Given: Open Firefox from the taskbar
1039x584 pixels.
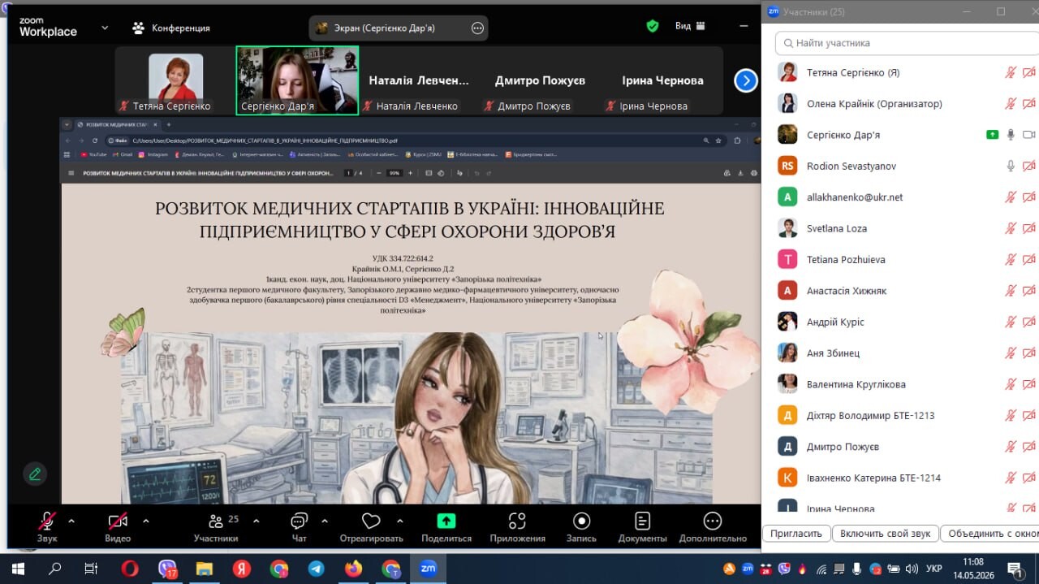Looking at the screenshot, I should (x=353, y=569).
